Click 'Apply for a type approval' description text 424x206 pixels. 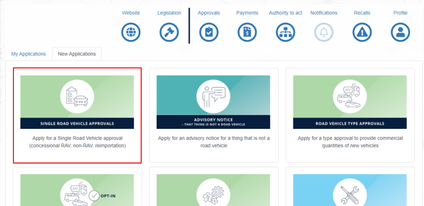click(350, 142)
